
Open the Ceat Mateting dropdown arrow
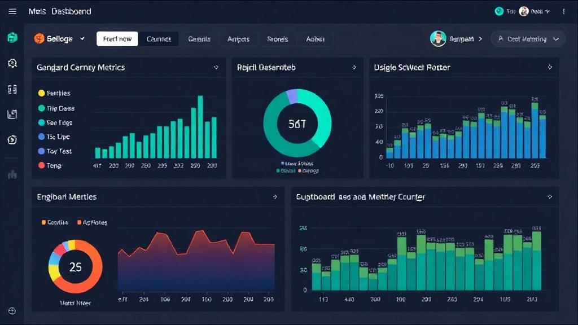point(556,39)
